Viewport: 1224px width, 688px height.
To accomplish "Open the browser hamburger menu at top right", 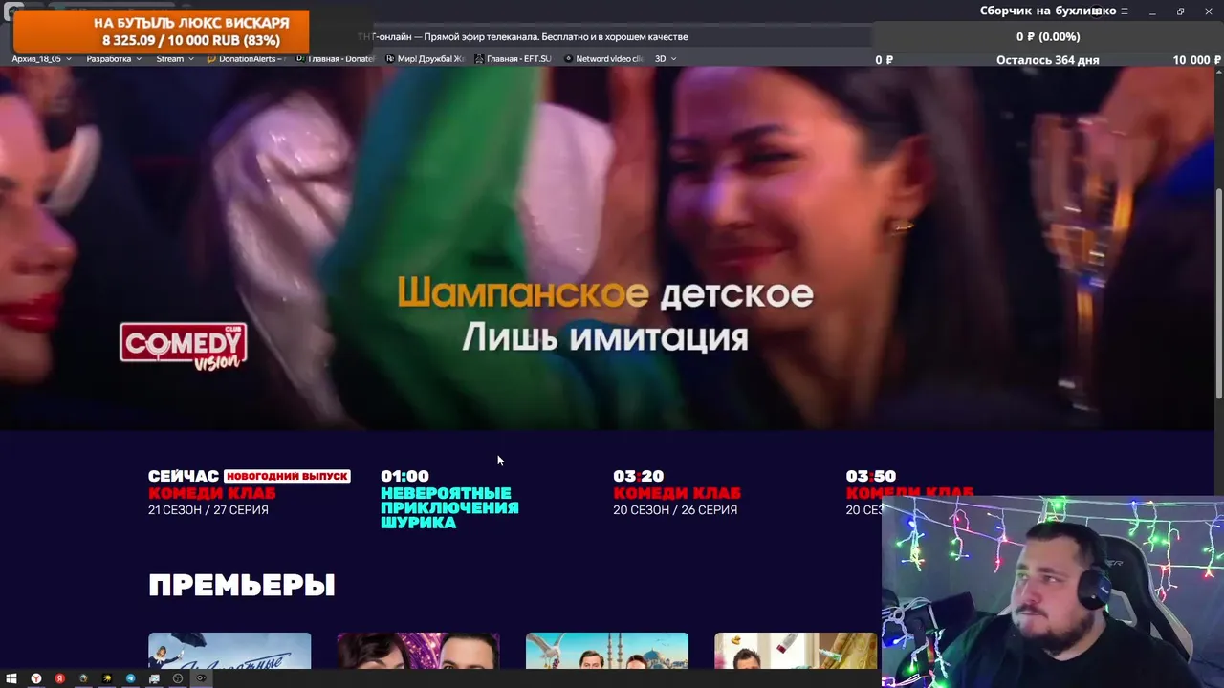I will 1125,11.
